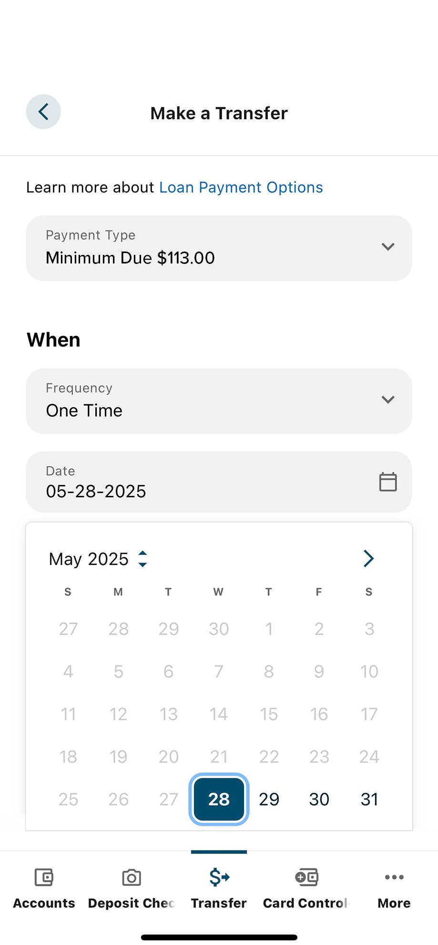The width and height of the screenshot is (438, 945).
Task: Select May 29 on the calendar
Action: pos(269,799)
